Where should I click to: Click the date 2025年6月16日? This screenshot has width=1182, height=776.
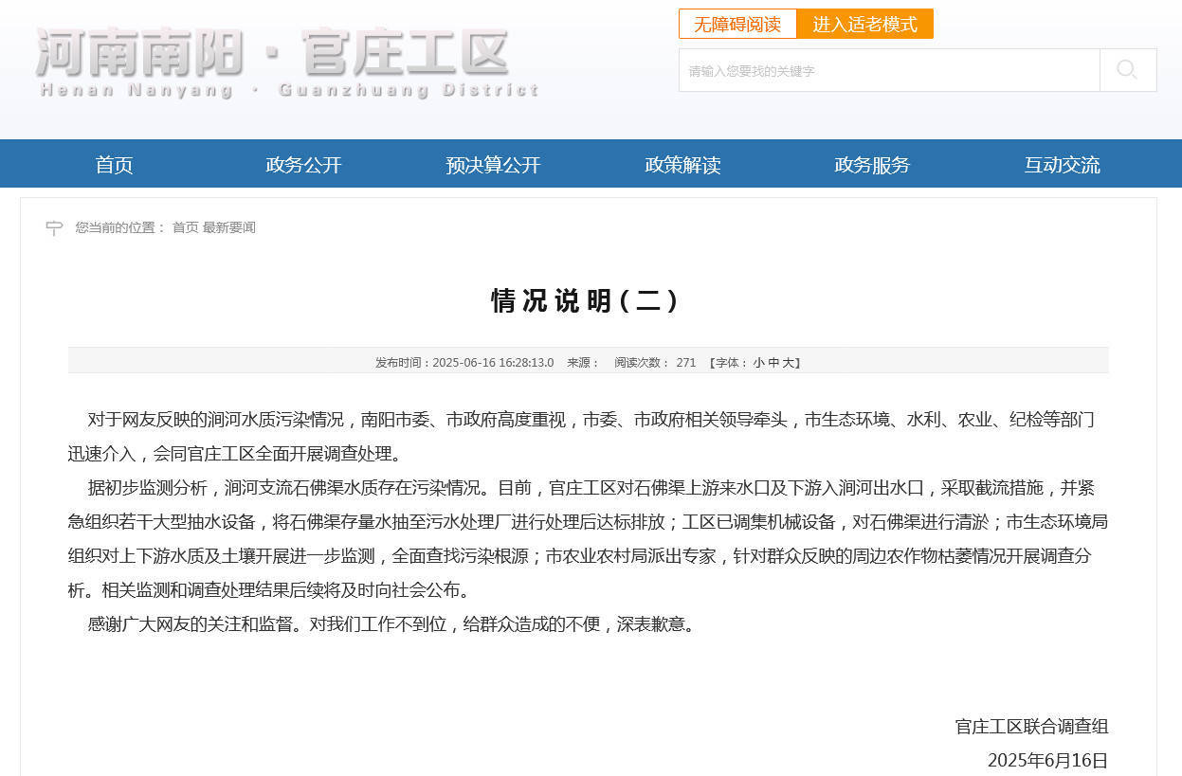tap(1047, 760)
